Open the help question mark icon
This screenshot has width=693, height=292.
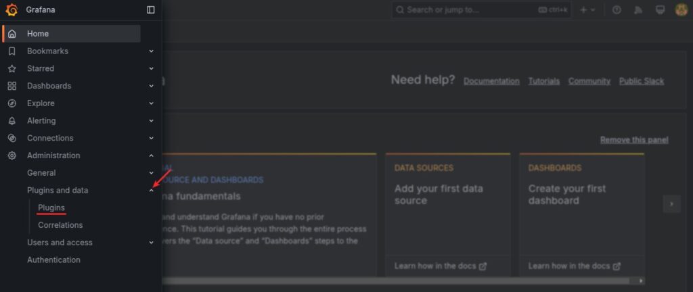(x=617, y=10)
